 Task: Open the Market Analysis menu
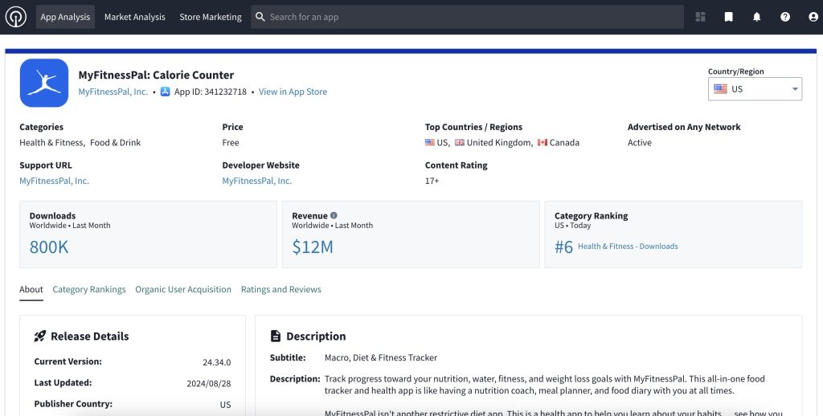[134, 17]
